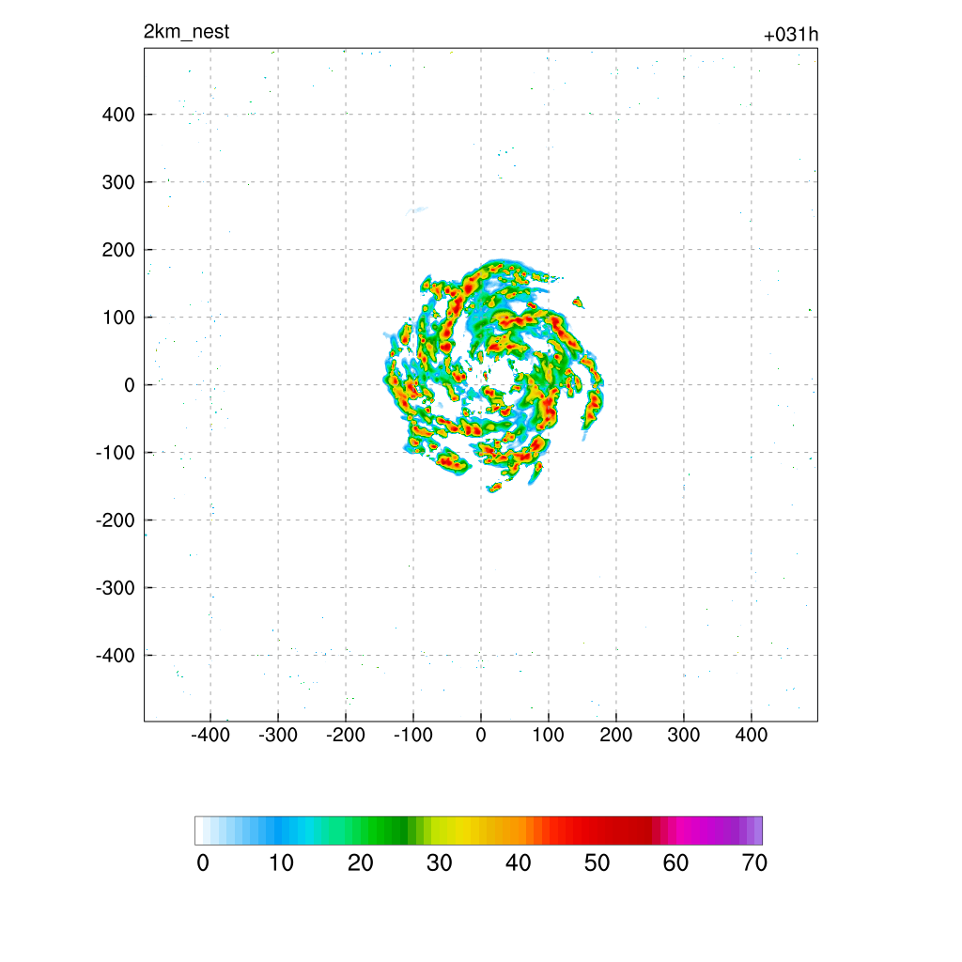The width and height of the screenshot is (962, 962).
Task: Click the -100 label on the vertical axis
Action: click(x=115, y=453)
